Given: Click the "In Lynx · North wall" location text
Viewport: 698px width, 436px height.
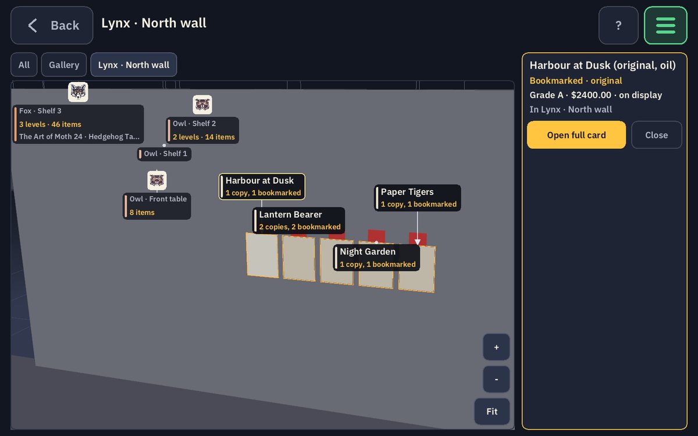Looking at the screenshot, I should click(x=571, y=109).
